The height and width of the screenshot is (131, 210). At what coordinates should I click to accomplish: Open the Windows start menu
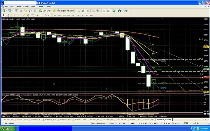8,129
